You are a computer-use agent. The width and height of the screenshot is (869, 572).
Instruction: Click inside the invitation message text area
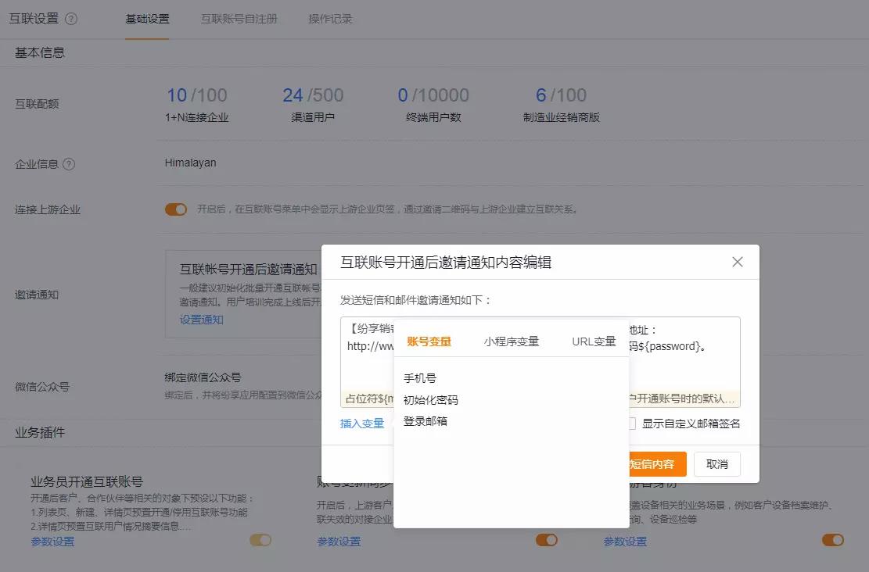680,367
